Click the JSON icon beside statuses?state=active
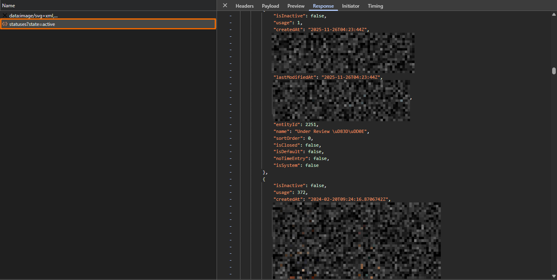Image resolution: width=557 pixels, height=280 pixels. 5,24
